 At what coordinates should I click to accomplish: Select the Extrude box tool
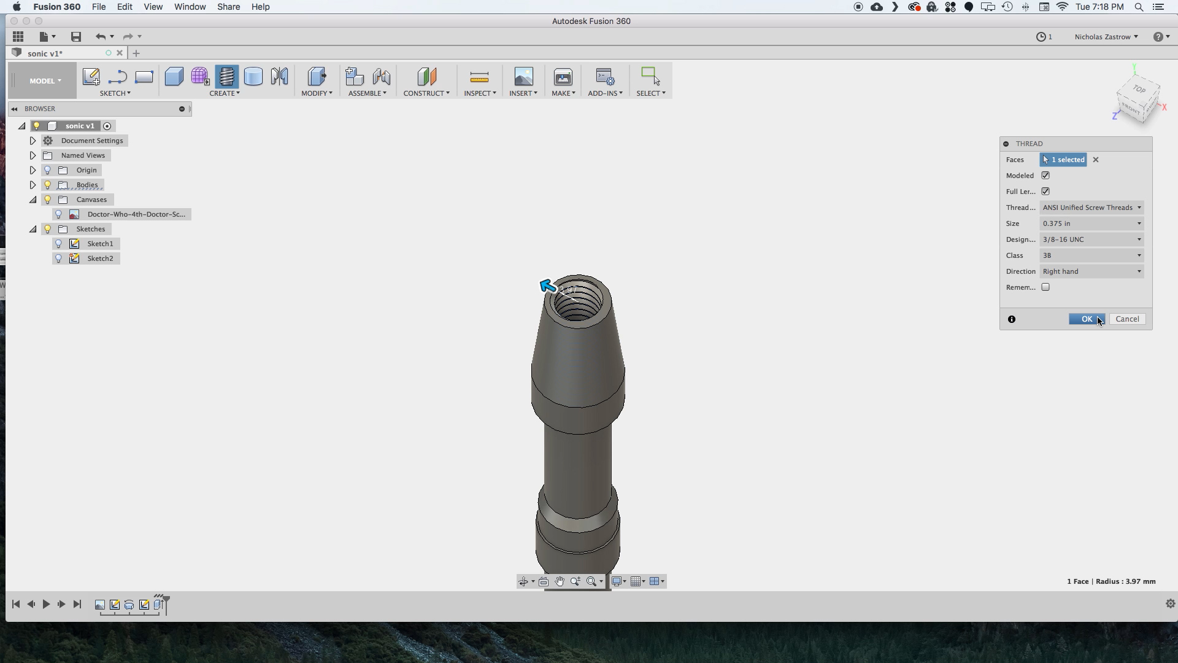[174, 77]
